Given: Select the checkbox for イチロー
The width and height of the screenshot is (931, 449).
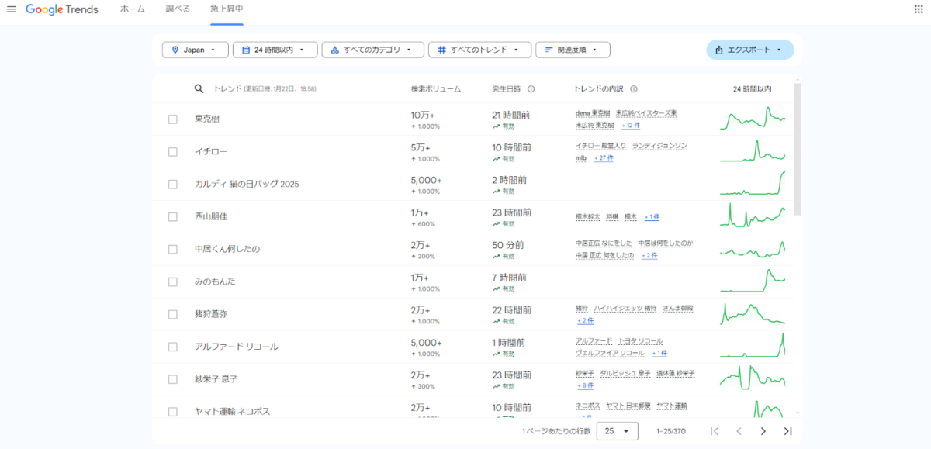Looking at the screenshot, I should pyautogui.click(x=173, y=152).
